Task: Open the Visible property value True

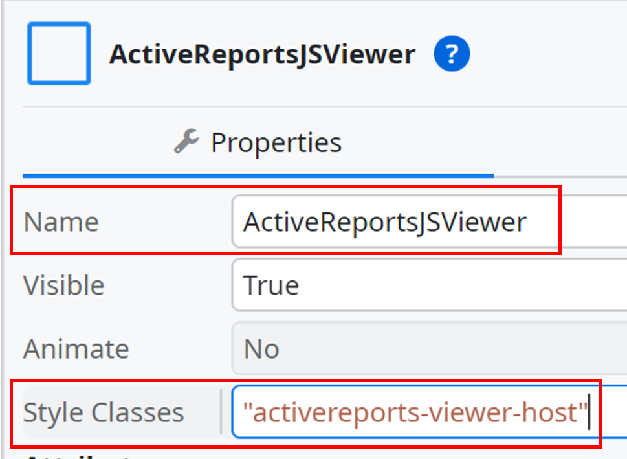Action: point(429,285)
